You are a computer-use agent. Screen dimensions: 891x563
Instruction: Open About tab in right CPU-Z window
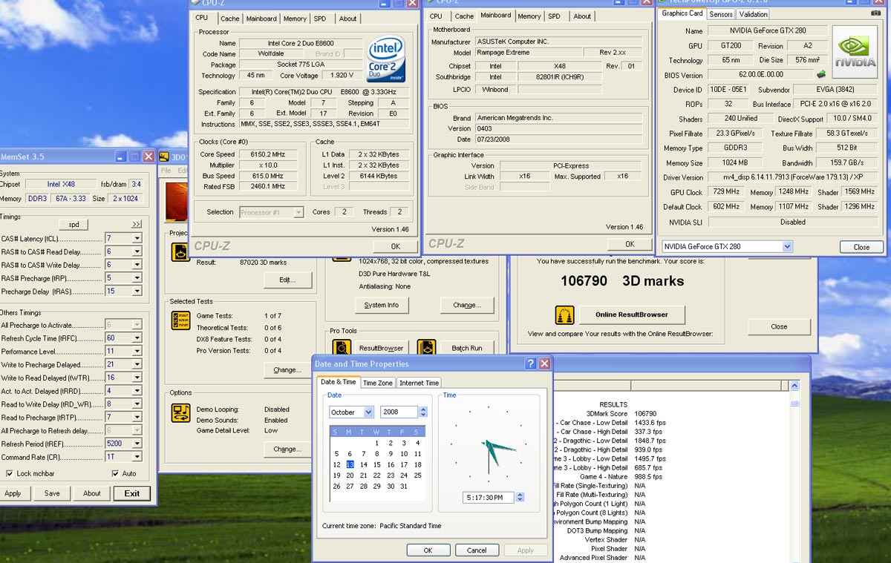pyautogui.click(x=582, y=16)
